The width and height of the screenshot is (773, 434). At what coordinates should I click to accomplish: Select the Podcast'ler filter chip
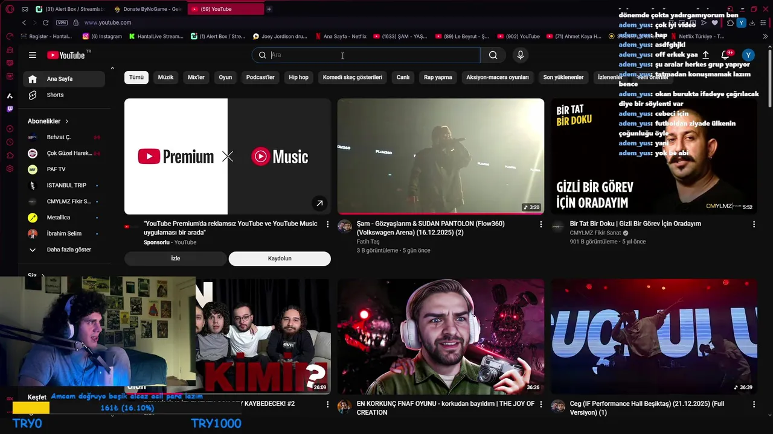260,77
